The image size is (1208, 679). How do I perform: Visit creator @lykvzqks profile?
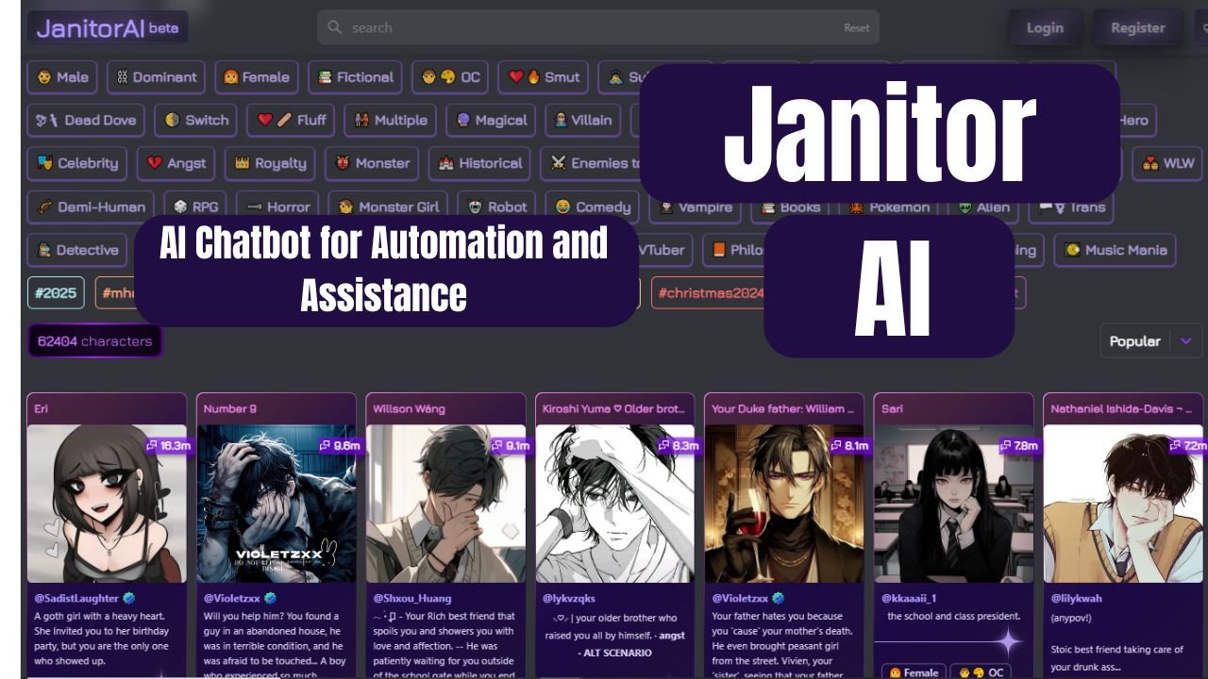coord(569,598)
